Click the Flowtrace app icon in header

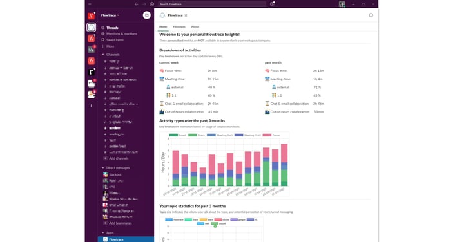[x=162, y=15]
